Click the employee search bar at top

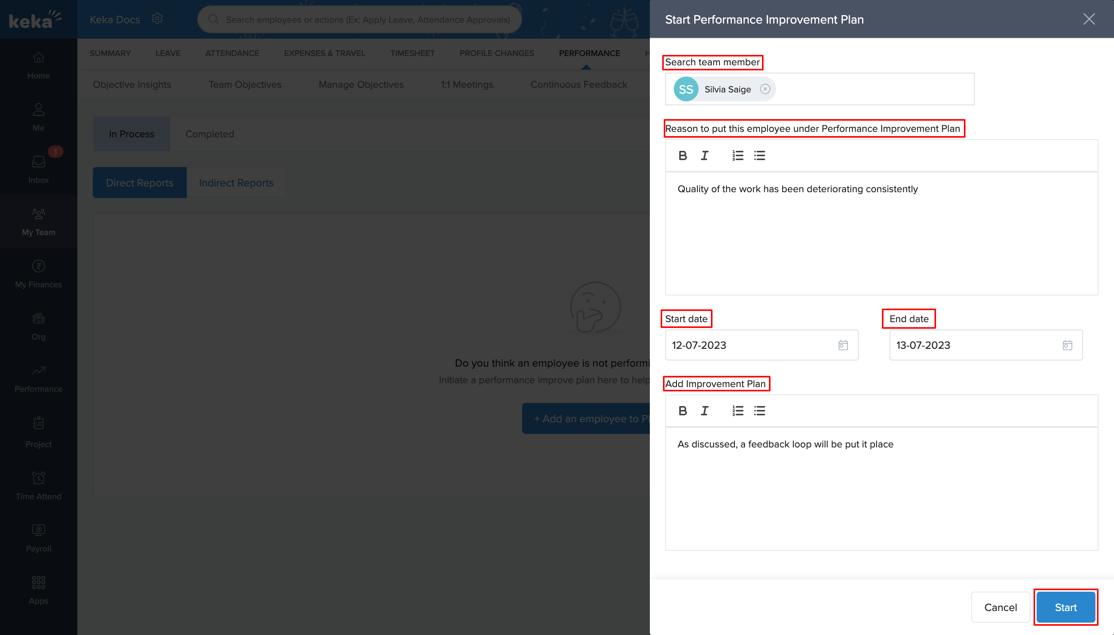[359, 19]
